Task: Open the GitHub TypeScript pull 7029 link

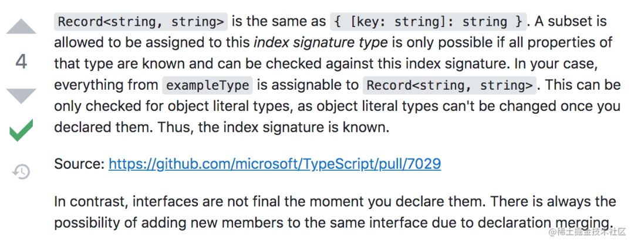Action: (x=275, y=164)
